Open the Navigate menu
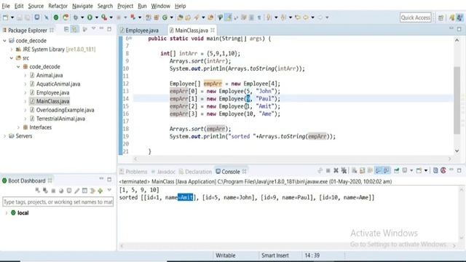This screenshot has height=262, width=466. (82, 6)
